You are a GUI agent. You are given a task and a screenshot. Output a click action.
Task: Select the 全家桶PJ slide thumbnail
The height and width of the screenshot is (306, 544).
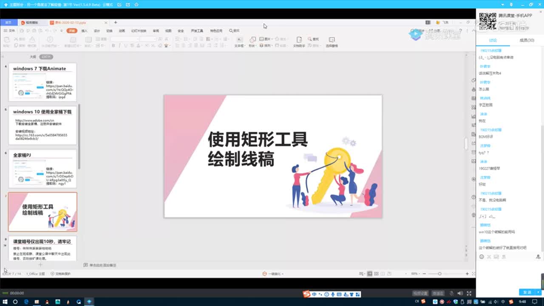click(x=42, y=169)
